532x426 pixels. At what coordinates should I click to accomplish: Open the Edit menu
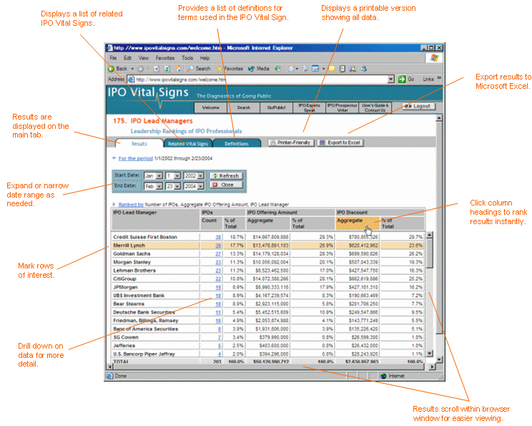click(x=127, y=58)
